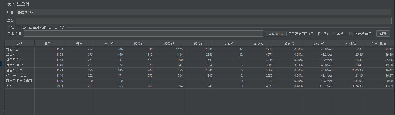Click max value 3085 in 설문지 응답 row
Image resolution: width=395 pixels, height=115 pixels.
click(x=269, y=65)
